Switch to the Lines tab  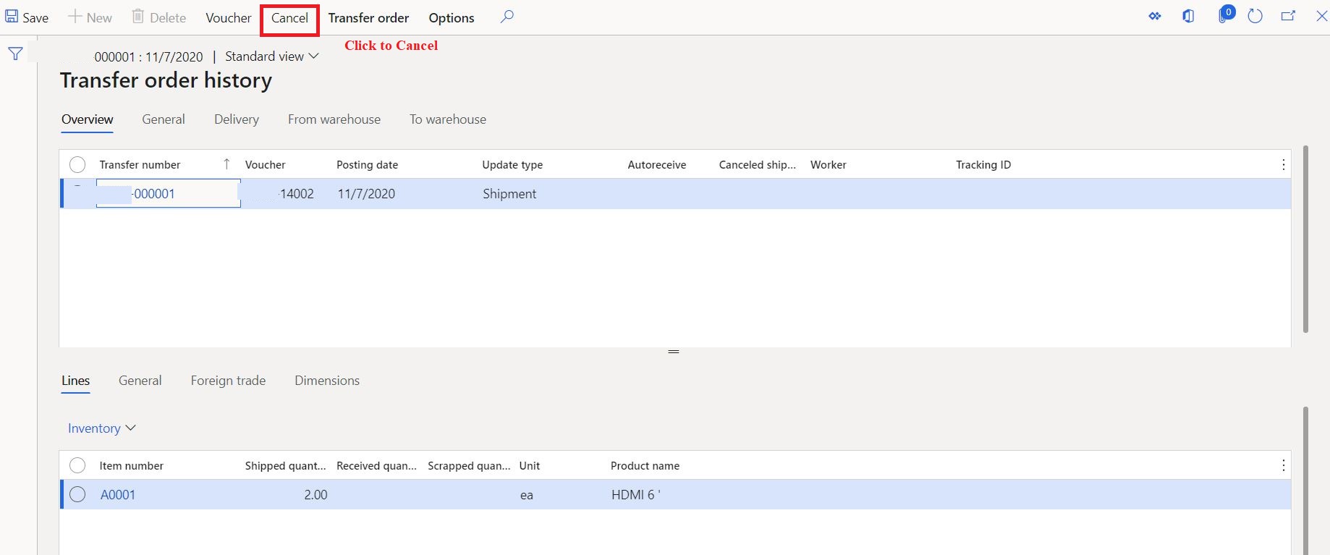pyautogui.click(x=76, y=381)
